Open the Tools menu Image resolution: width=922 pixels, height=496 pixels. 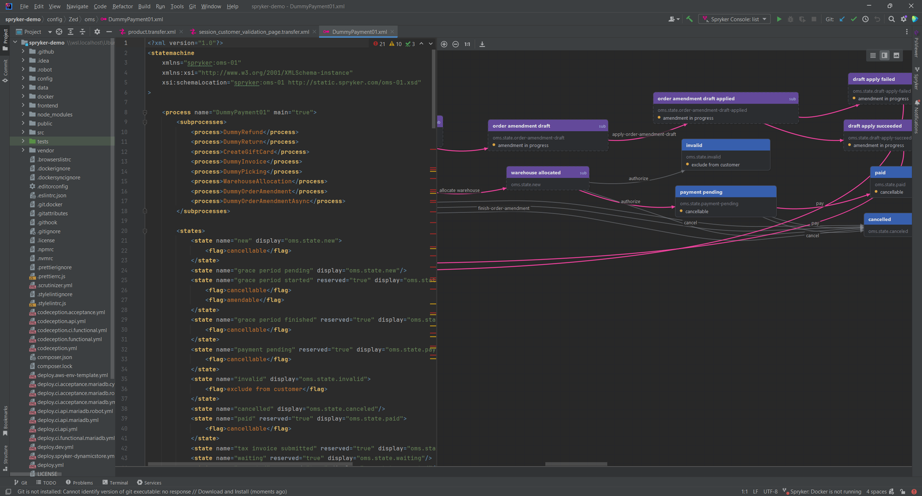point(177,6)
